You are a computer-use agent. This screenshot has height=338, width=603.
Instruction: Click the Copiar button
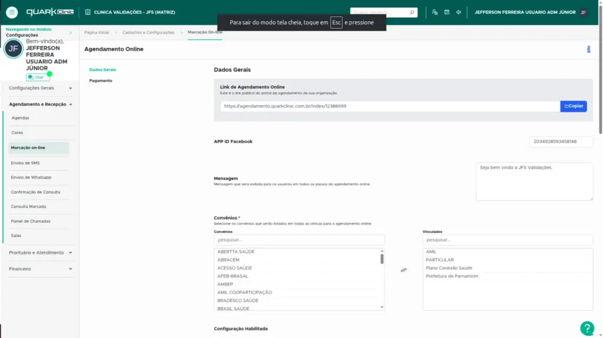574,106
